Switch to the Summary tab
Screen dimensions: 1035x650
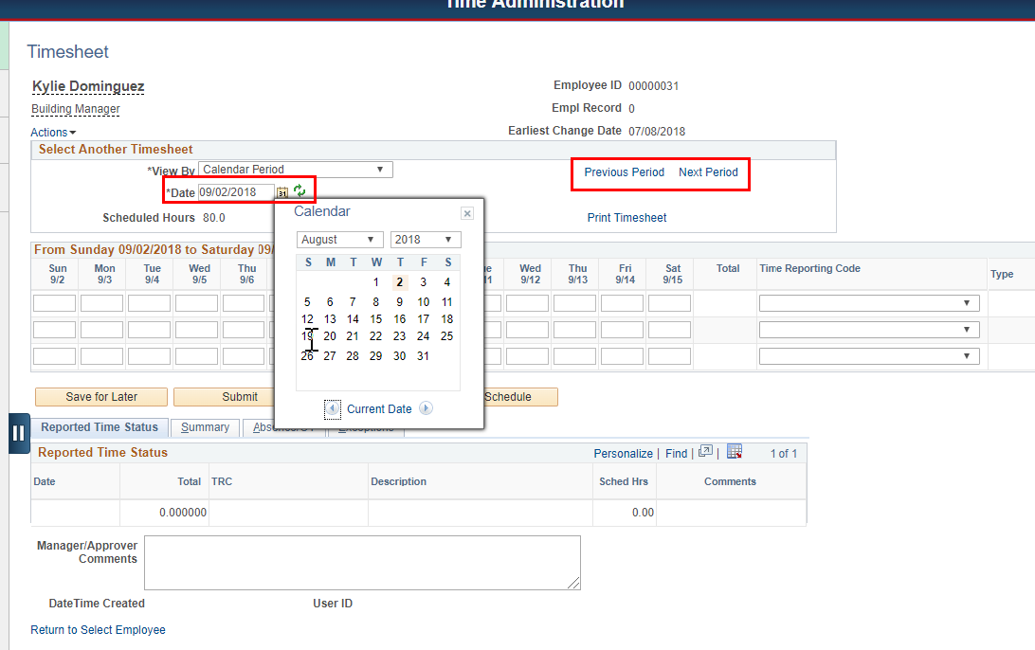[204, 426]
